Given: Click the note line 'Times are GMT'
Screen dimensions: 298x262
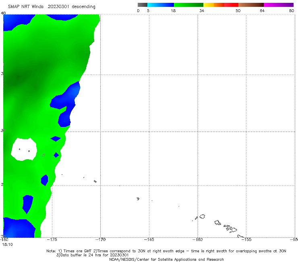Looking at the screenshot, I should [x=78, y=251].
